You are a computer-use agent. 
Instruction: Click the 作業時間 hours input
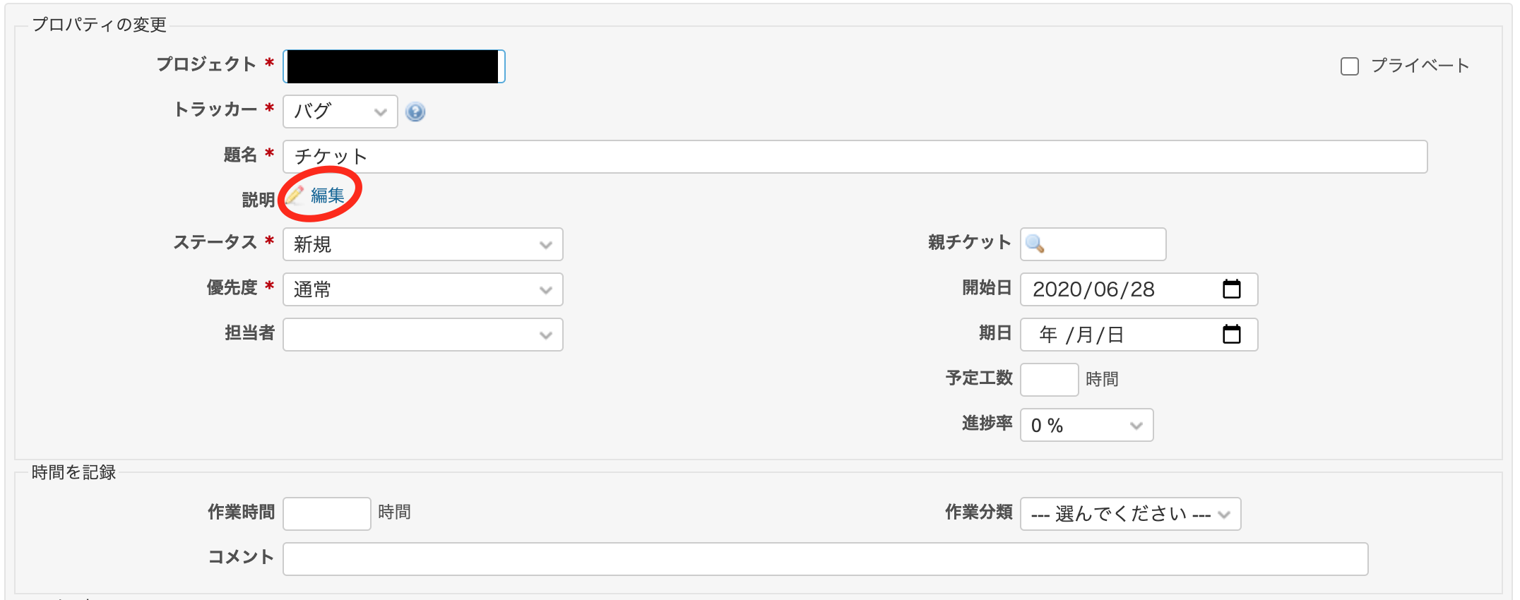(327, 514)
